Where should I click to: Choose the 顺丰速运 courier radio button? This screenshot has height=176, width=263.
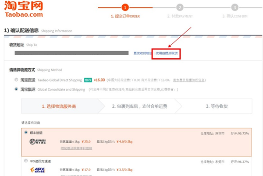point(26,133)
